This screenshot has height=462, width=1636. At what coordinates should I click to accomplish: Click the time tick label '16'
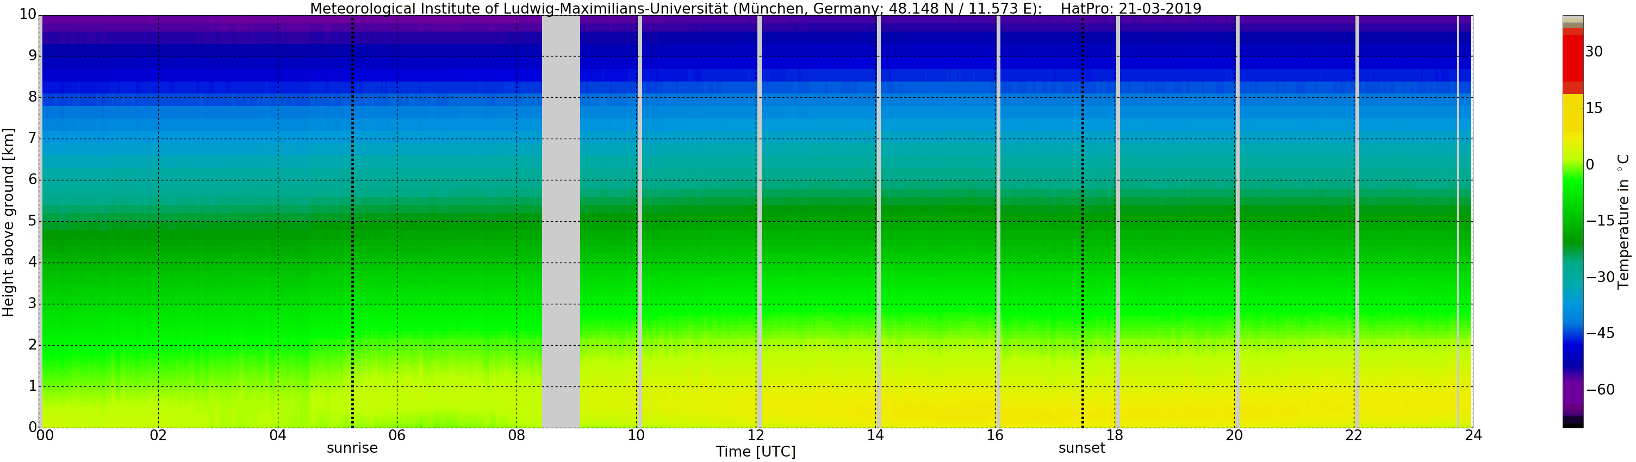pyautogui.click(x=994, y=435)
